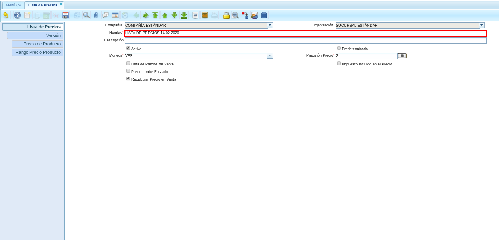The image size is (499, 240).
Task: Click the Zoom Across binoculars icon
Action: (236, 15)
